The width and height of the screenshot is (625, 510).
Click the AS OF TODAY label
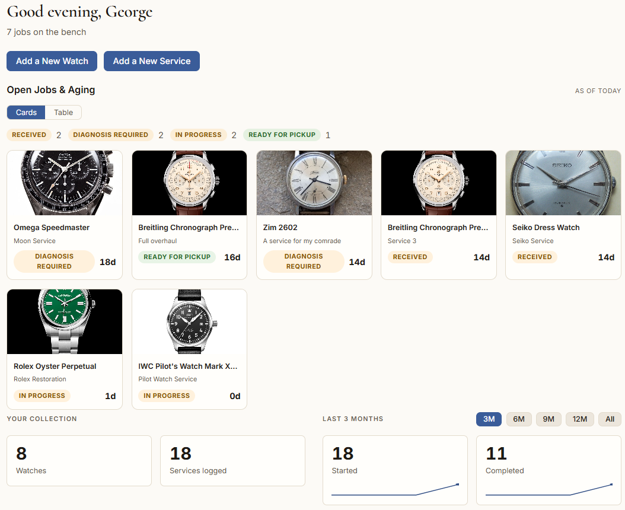pos(598,91)
